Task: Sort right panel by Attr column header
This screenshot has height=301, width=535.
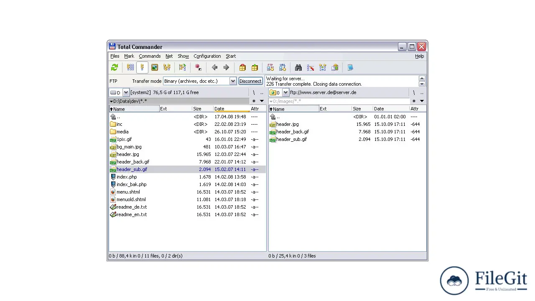Action: (418, 109)
